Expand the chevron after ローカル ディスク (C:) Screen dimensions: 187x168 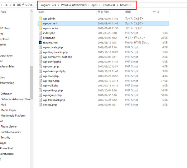pos(37,5)
